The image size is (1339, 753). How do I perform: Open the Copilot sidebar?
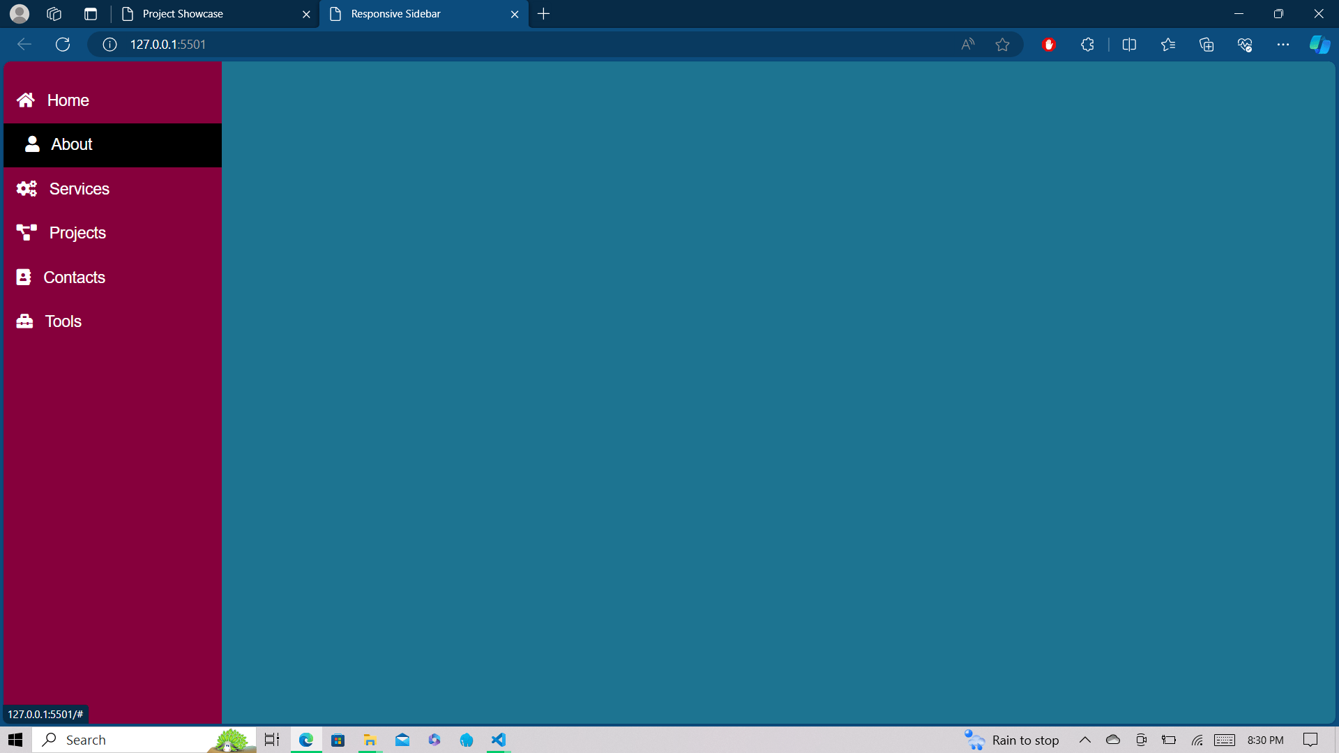tap(1319, 45)
